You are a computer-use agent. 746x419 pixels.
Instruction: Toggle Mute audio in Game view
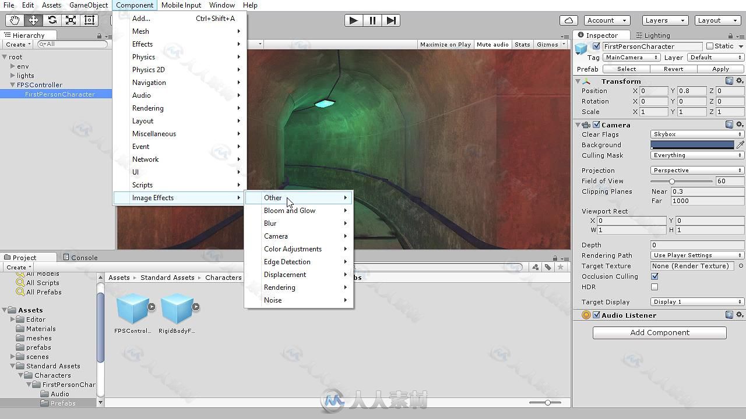492,44
